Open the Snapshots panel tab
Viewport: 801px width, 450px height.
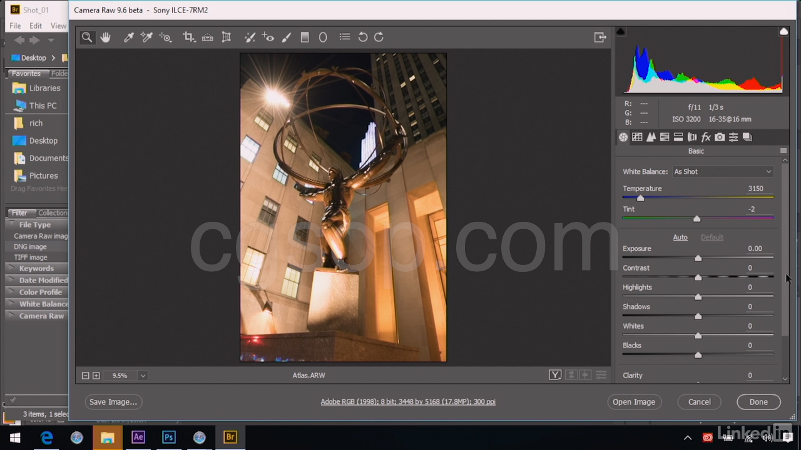(747, 137)
